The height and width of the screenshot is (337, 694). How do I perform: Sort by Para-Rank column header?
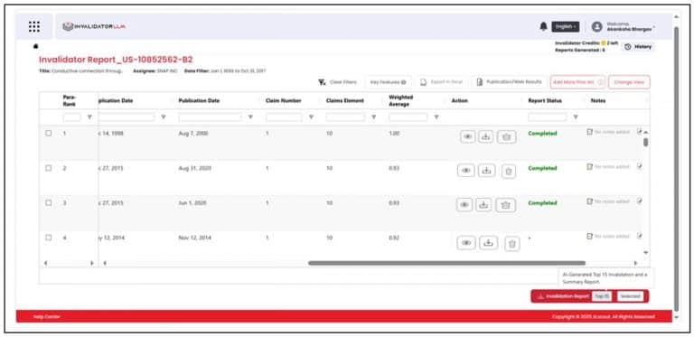[69, 100]
